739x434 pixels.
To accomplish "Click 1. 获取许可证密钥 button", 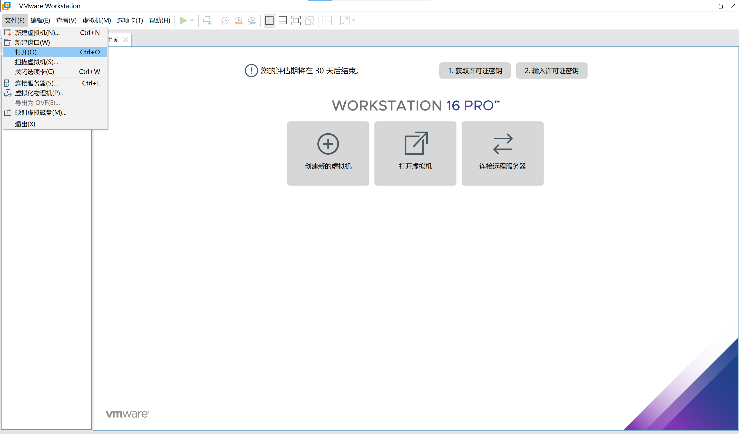I will coord(475,71).
